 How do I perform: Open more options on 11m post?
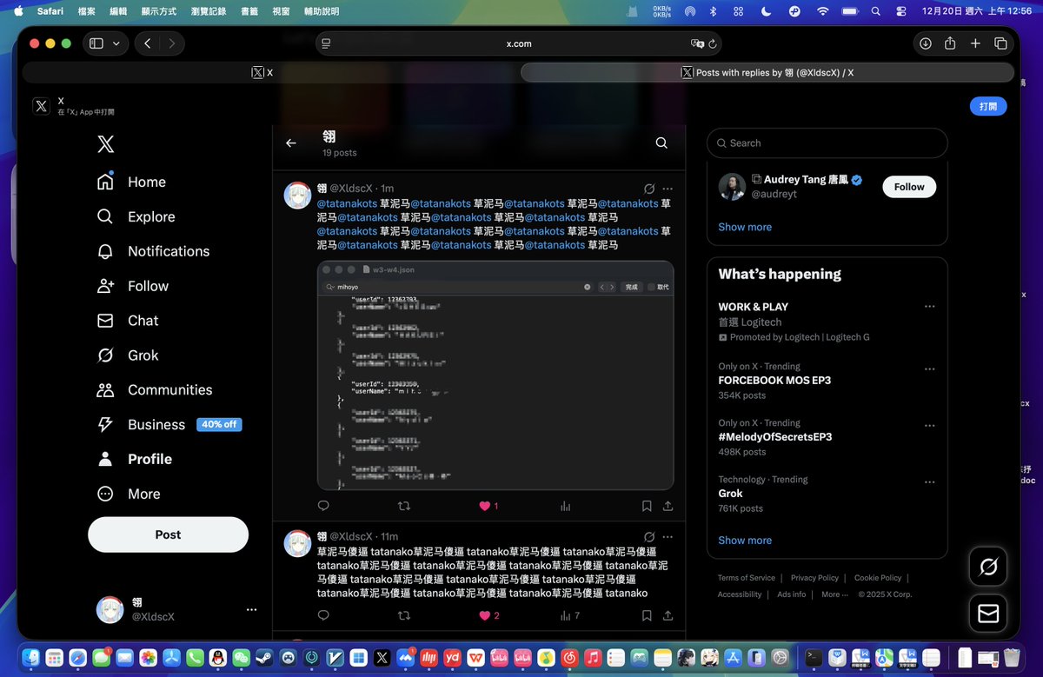click(x=668, y=537)
